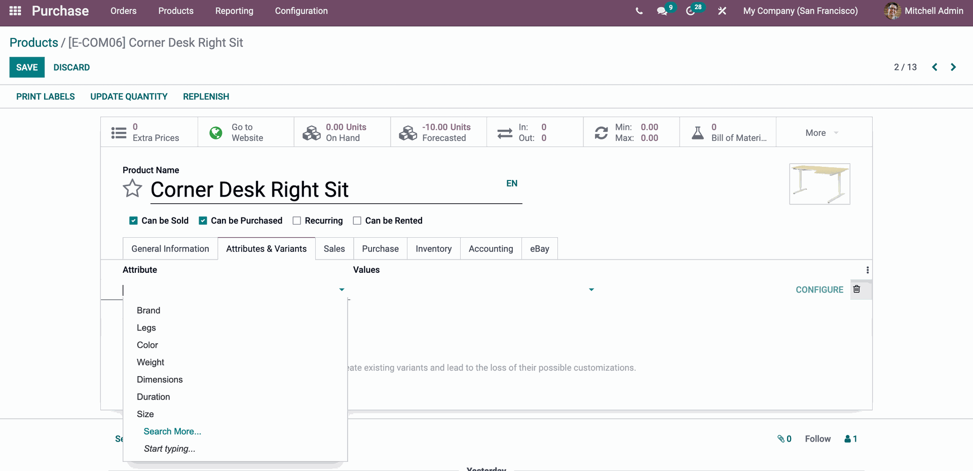973x471 pixels.
Task: Switch to General Information tab
Action: pos(170,248)
